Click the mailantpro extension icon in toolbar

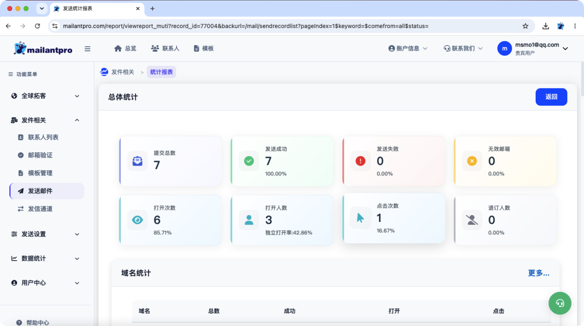pyautogui.click(x=560, y=26)
